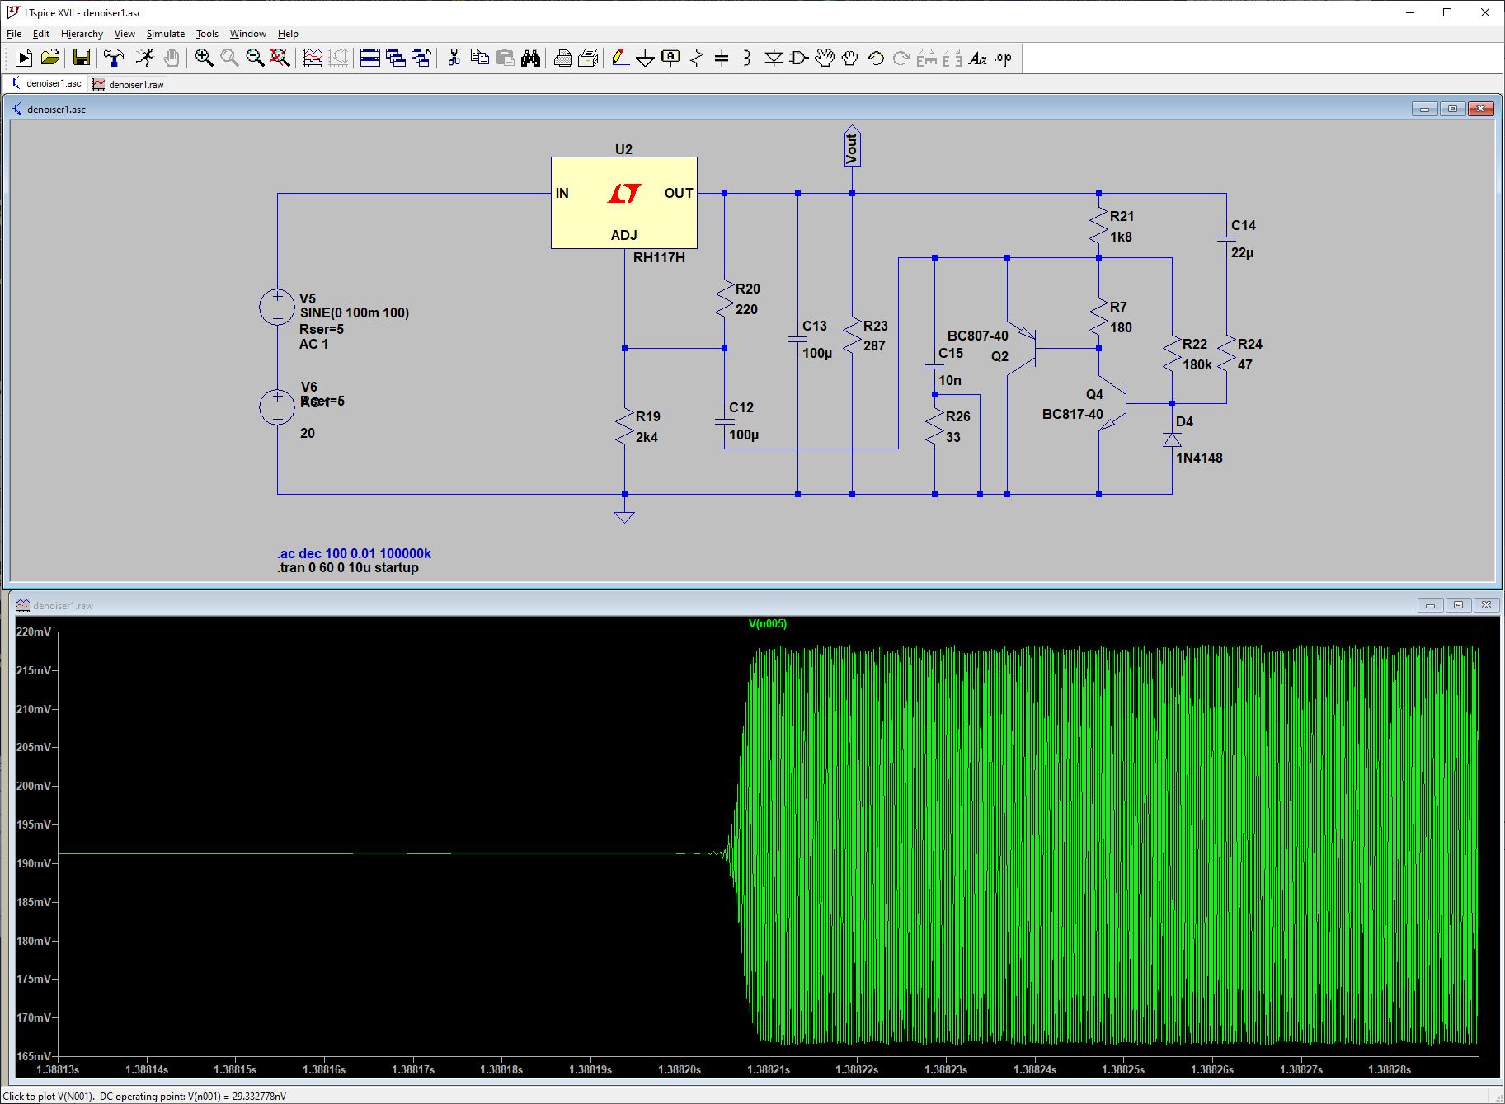
Task: Select the Move hand tool
Action: 824,58
